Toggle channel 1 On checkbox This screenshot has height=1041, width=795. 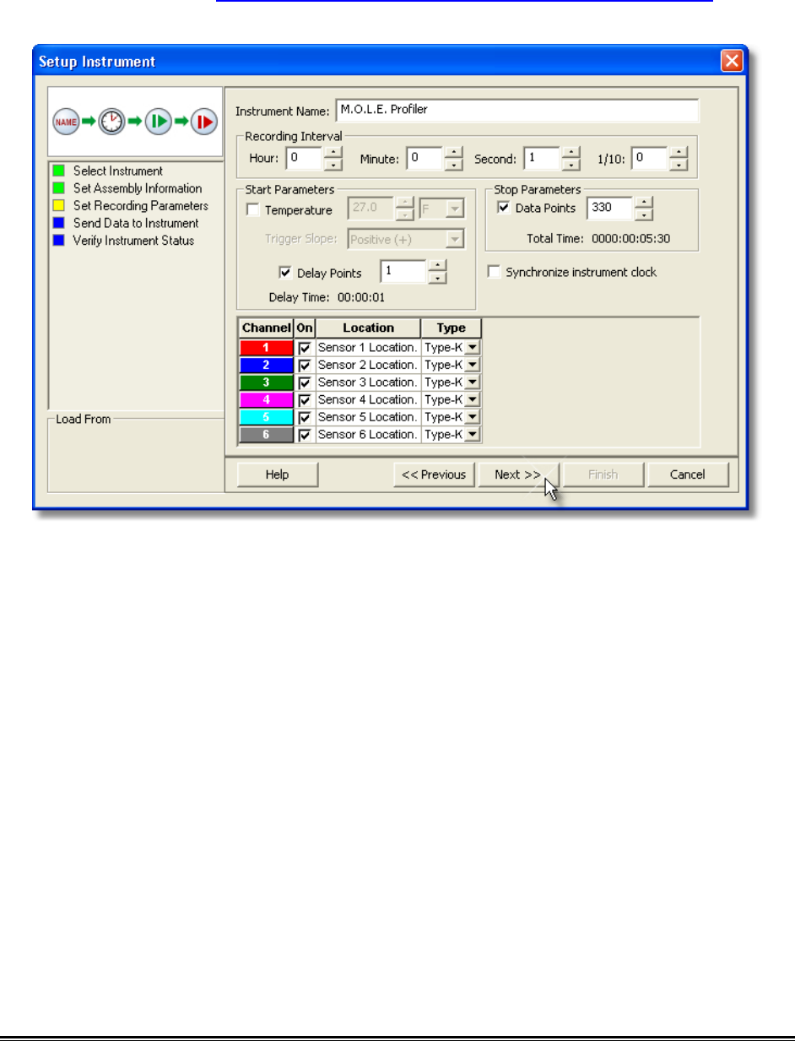(x=305, y=347)
